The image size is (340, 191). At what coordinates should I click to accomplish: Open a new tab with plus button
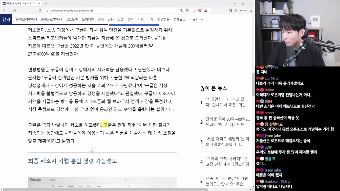46,4
